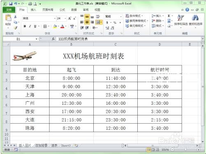Image resolution: width=206 pixels, height=154 pixels.
Task: Increase indent icon
Action: pyautogui.click(x=87, y=28)
